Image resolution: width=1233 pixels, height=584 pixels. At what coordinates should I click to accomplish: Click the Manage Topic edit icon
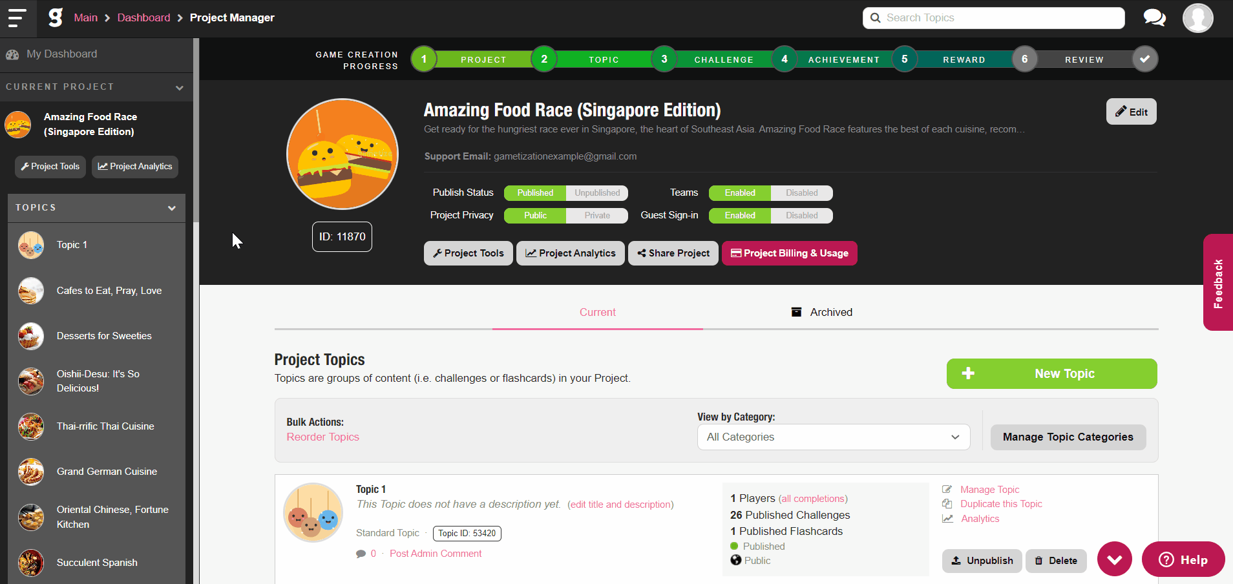947,490
